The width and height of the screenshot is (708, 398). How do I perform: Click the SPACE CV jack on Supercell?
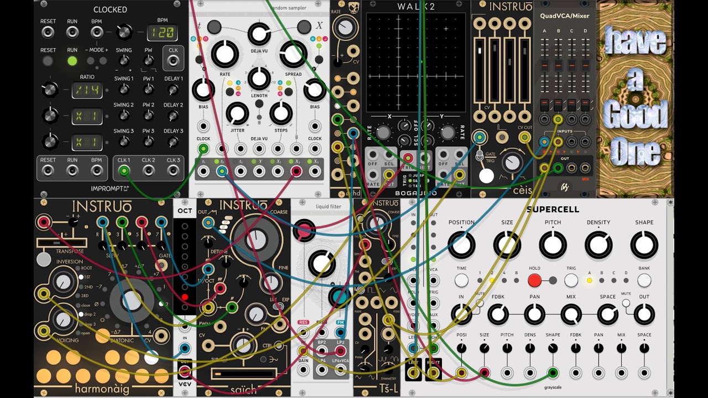click(x=644, y=373)
